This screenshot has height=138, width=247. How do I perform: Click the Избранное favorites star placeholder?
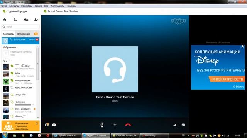pyautogui.click(x=6, y=53)
